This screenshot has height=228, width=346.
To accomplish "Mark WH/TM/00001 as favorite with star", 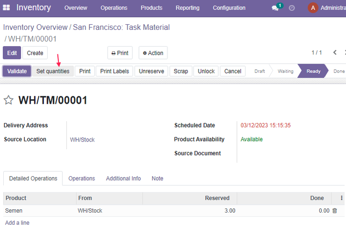I will [8, 100].
